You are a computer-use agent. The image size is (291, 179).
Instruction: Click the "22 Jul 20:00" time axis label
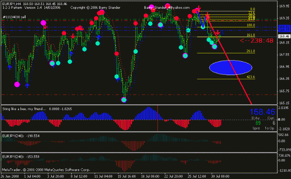point(173,176)
